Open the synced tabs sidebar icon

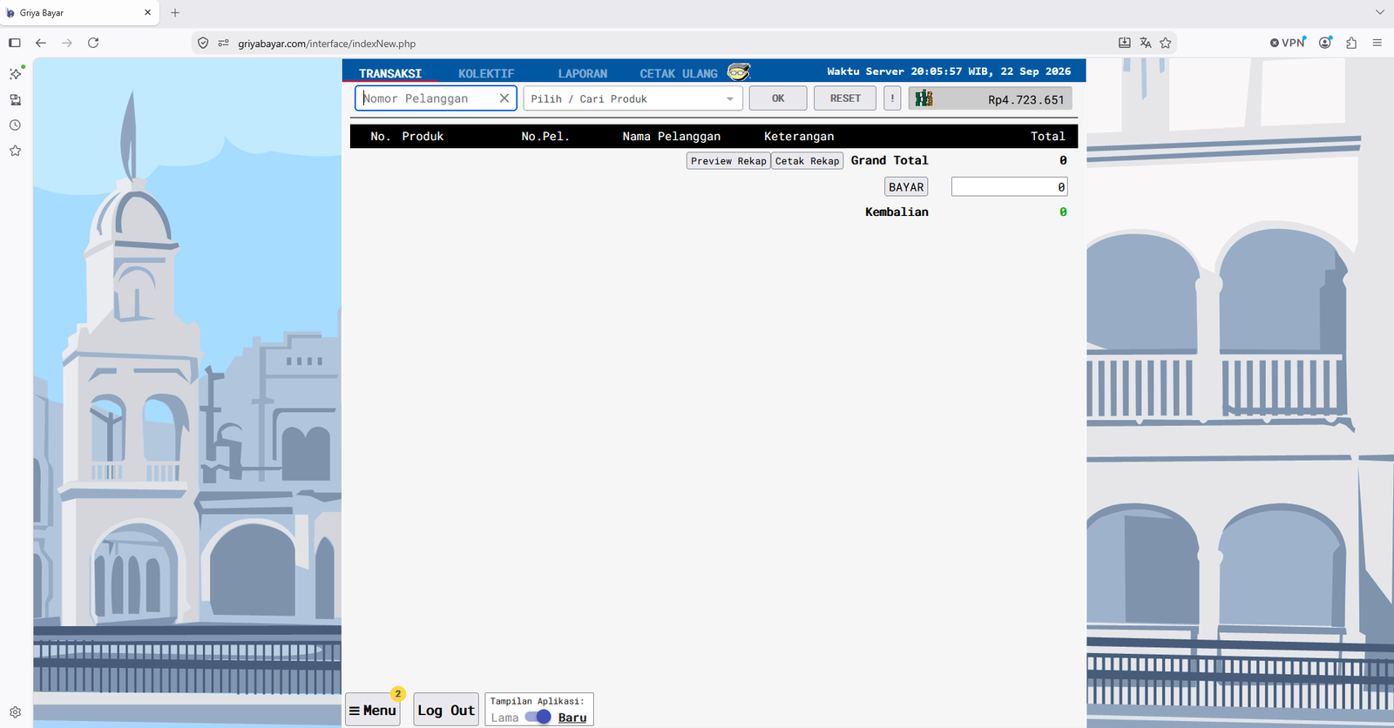pos(15,100)
